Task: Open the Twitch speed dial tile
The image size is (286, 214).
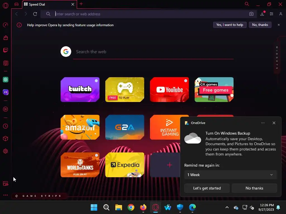Action: pyautogui.click(x=80, y=89)
